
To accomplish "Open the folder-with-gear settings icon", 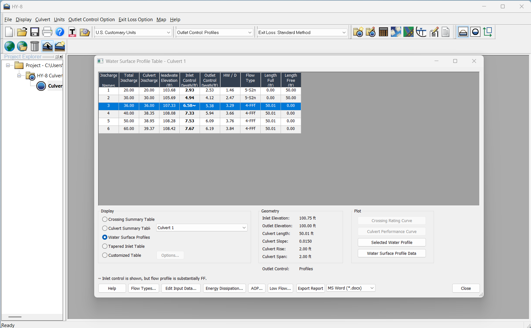I will [x=85, y=32].
